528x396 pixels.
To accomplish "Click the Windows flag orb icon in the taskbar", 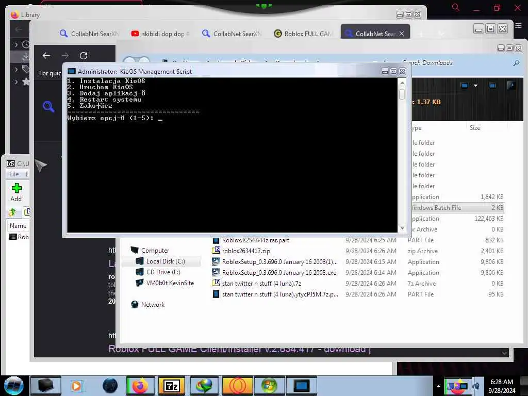I will pyautogui.click(x=269, y=386).
